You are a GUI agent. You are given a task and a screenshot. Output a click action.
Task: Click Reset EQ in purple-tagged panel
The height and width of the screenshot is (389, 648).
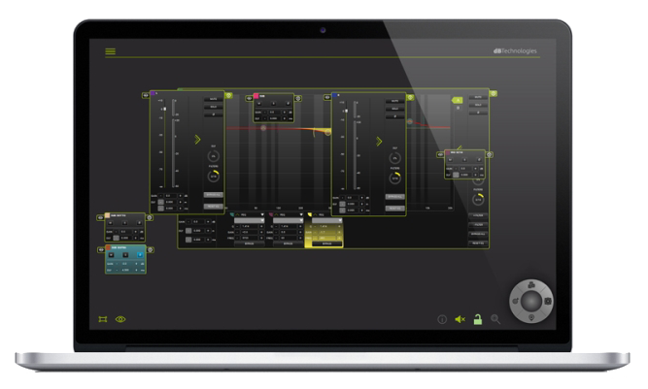213,207
